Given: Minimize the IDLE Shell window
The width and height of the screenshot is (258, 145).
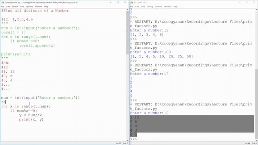Looking at the screenshot, I should (x=239, y=2).
